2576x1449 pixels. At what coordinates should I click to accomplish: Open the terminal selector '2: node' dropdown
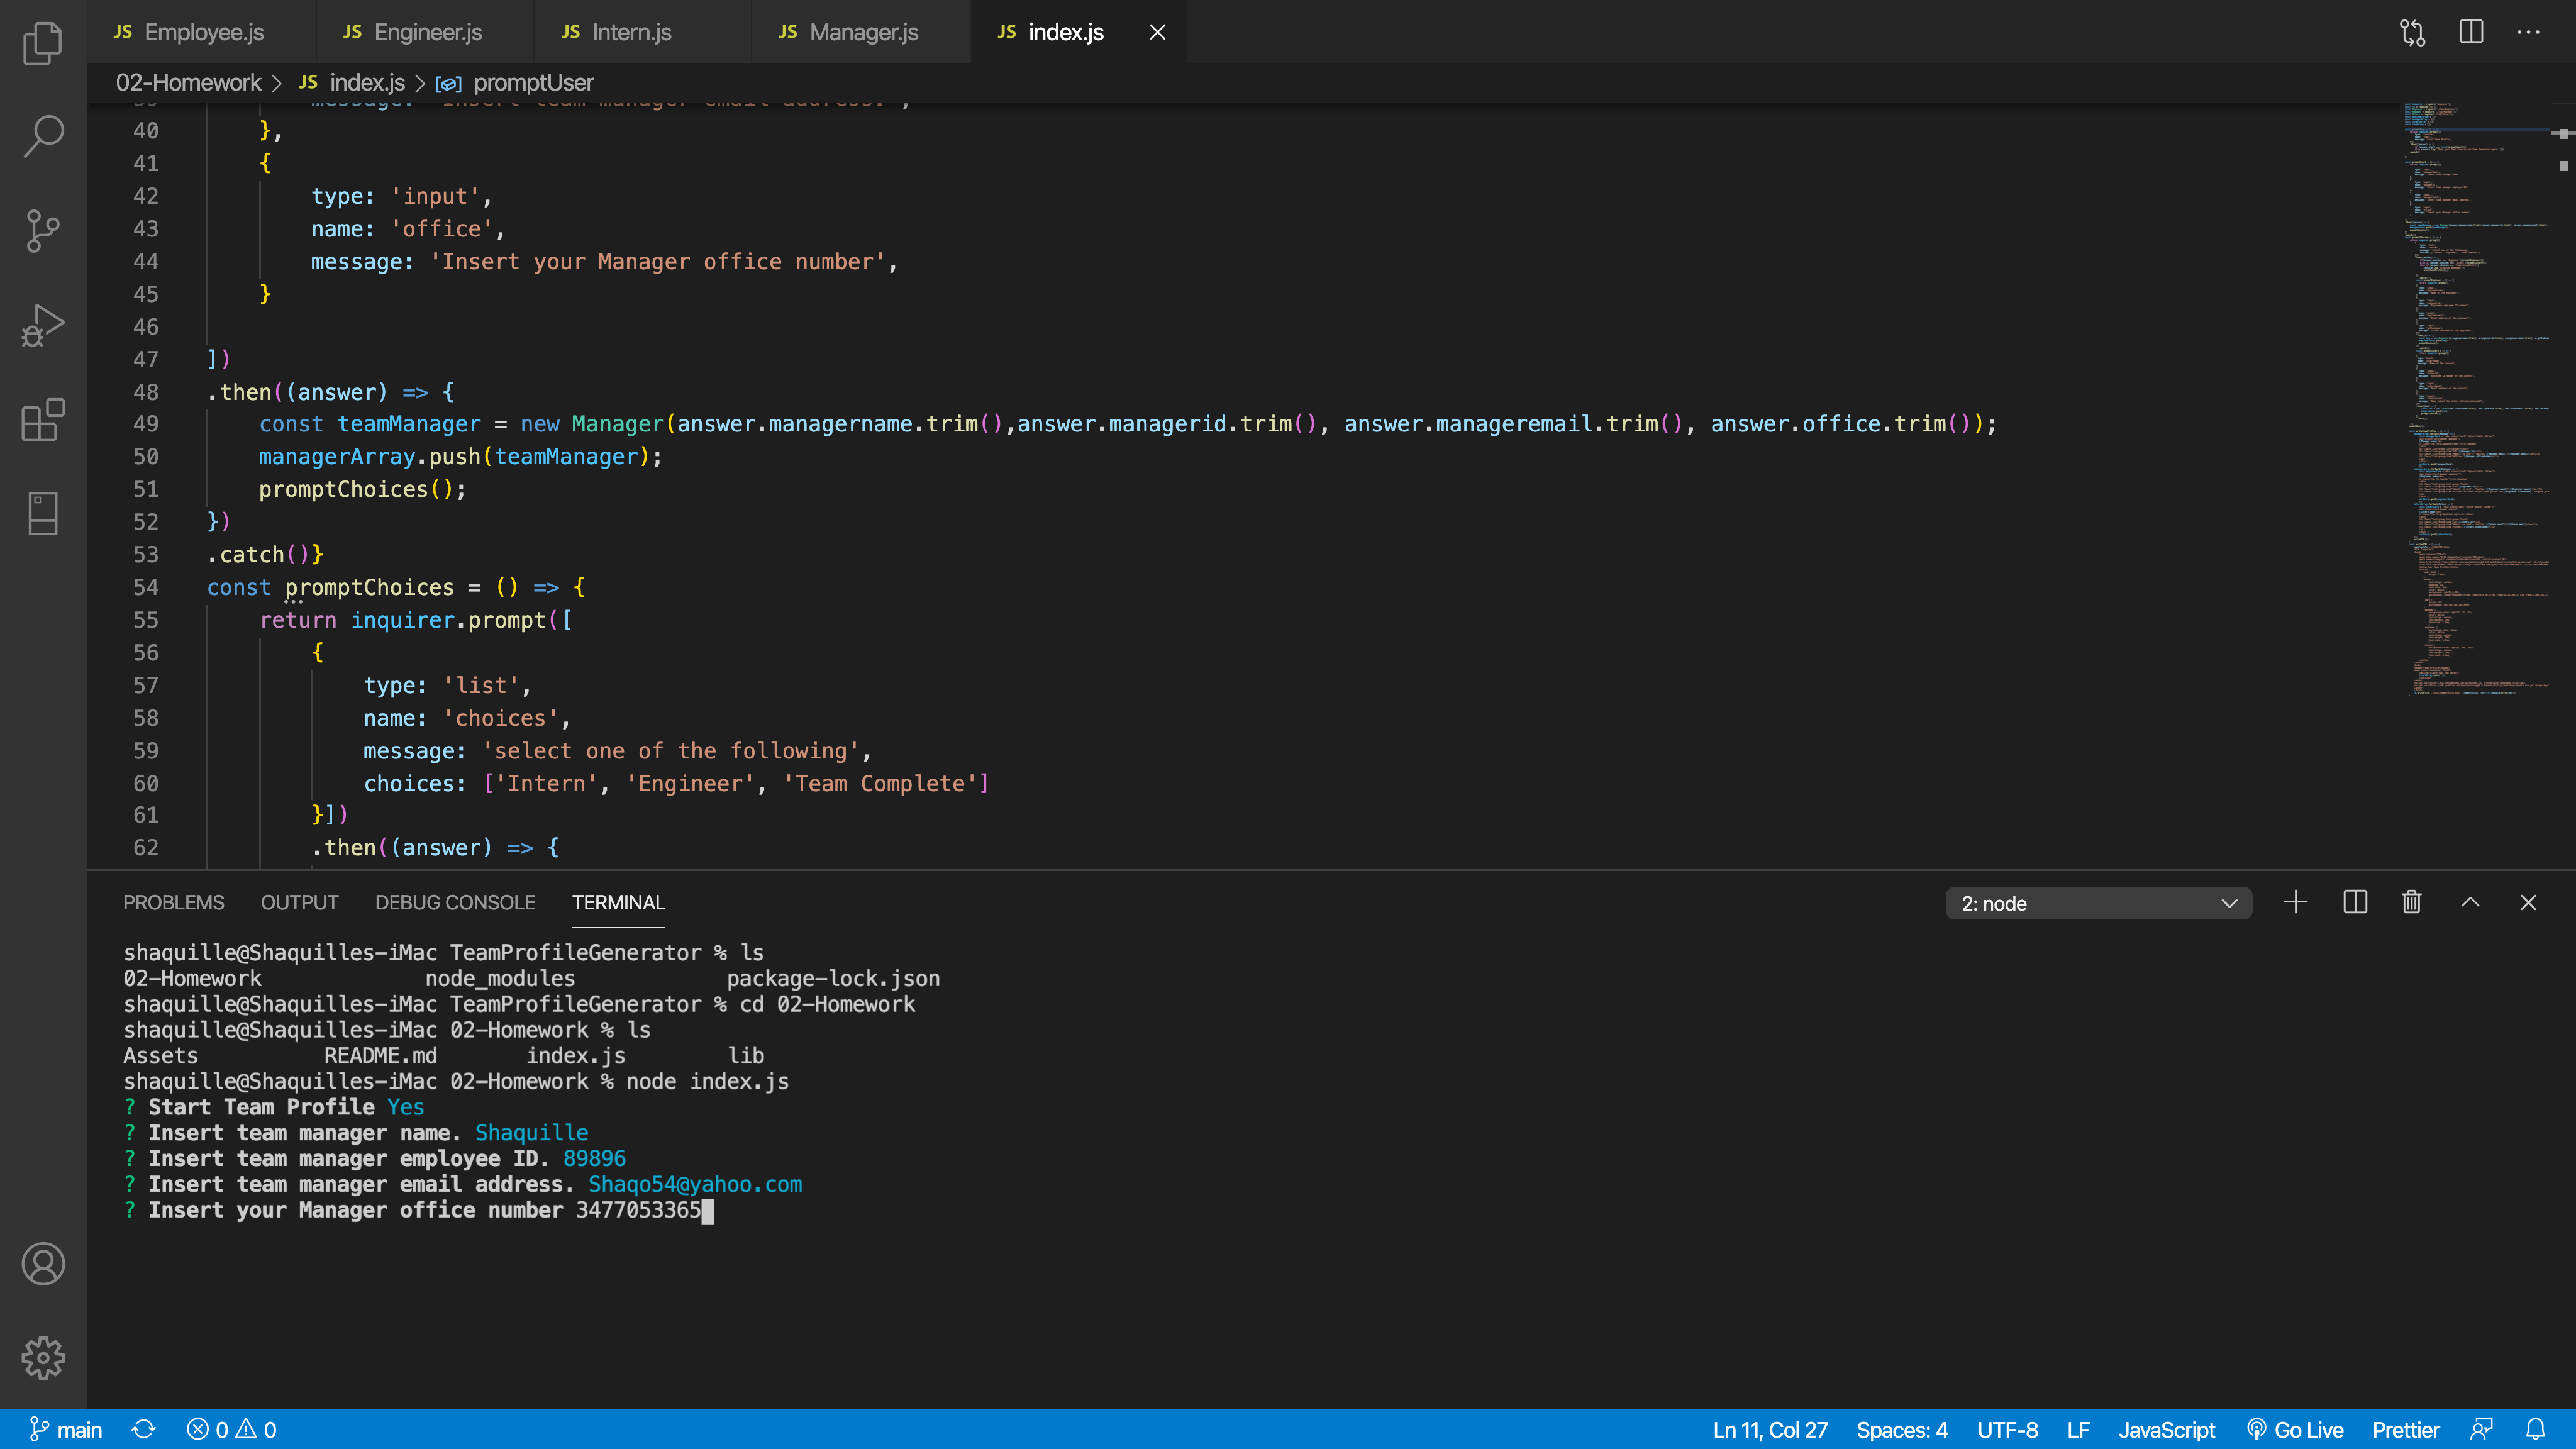[2098, 903]
